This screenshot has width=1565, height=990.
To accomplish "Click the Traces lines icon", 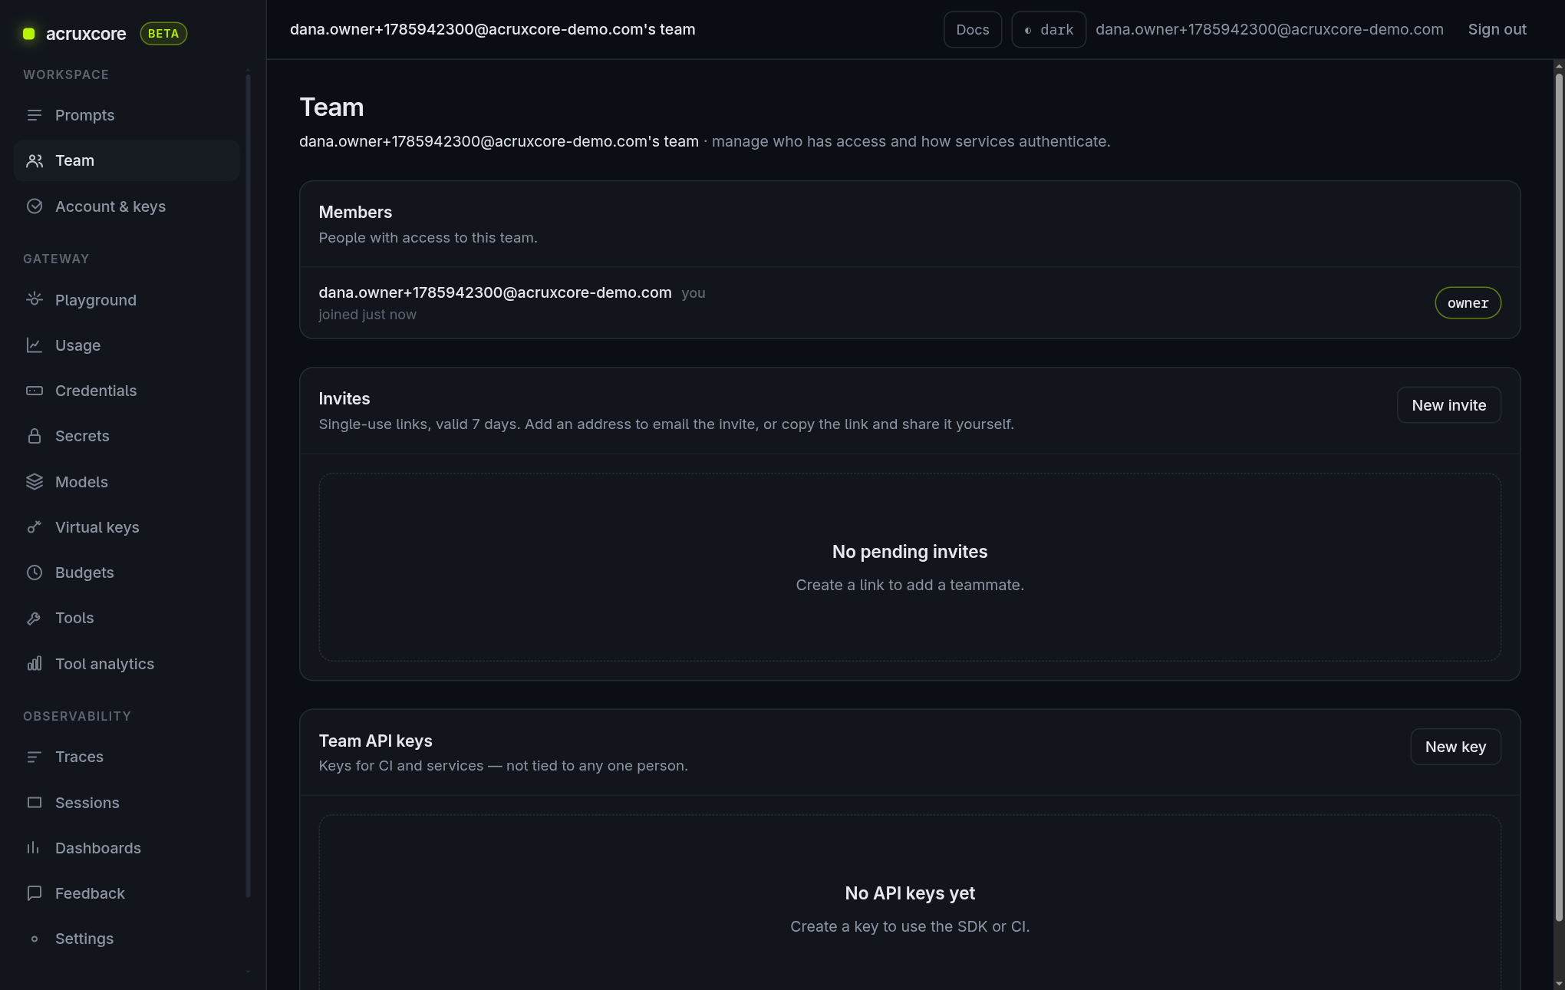I will pos(35,757).
